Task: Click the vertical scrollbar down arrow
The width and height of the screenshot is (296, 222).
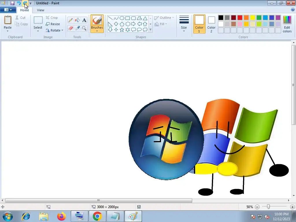Action: [x=294, y=196]
